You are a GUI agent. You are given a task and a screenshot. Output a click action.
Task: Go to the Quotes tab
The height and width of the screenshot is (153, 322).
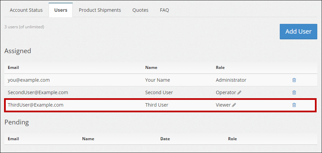point(140,10)
